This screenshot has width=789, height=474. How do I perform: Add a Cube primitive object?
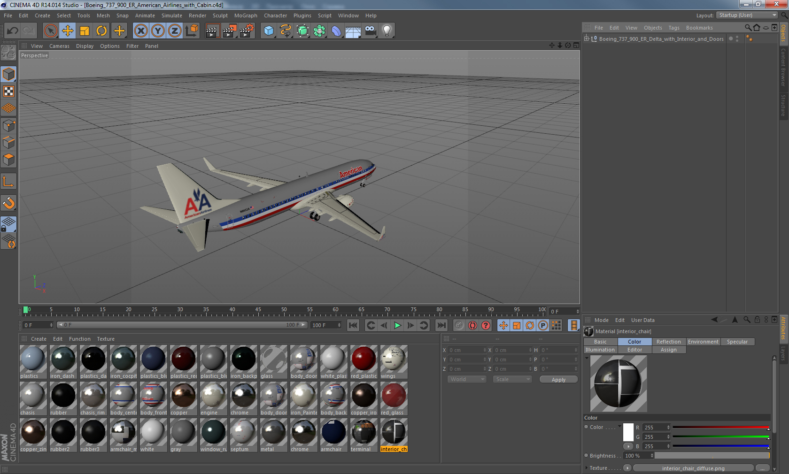click(x=269, y=31)
